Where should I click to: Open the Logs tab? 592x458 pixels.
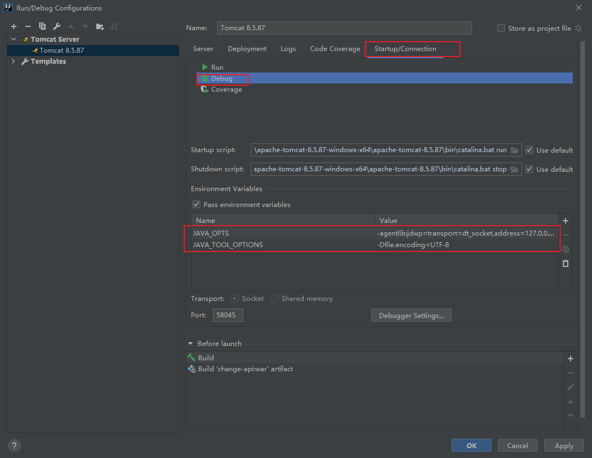point(288,49)
